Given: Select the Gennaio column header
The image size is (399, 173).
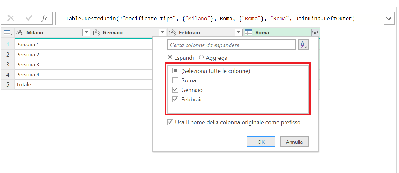Looking at the screenshot, I should coord(129,32).
